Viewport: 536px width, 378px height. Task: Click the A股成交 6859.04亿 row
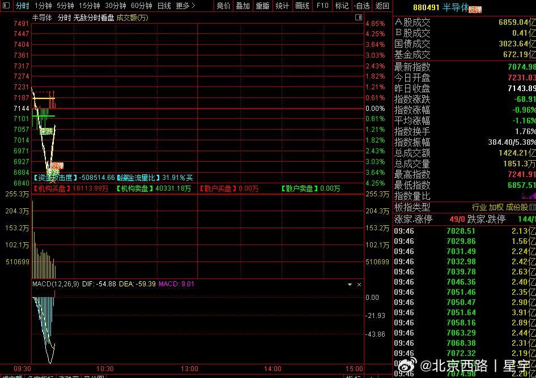click(465, 22)
